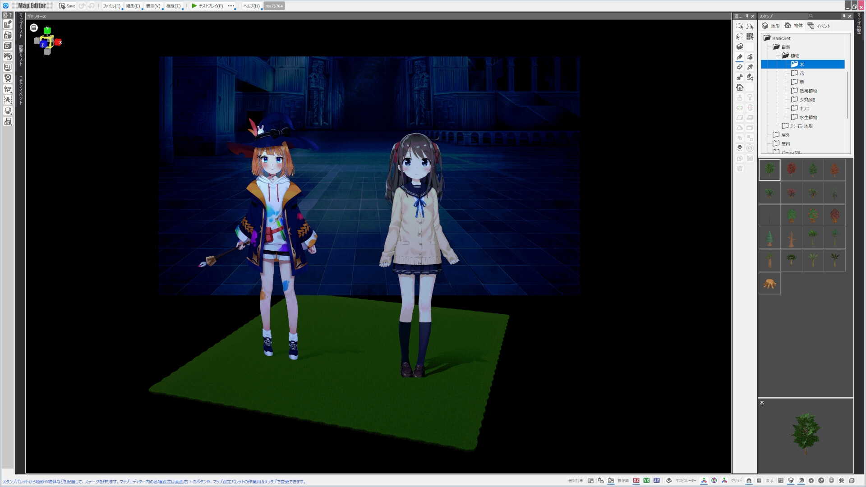Select the eraser tool in tool palette

tap(739, 67)
